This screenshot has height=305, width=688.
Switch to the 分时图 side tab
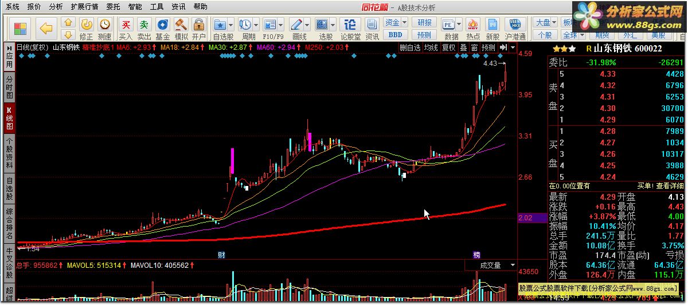(x=9, y=86)
